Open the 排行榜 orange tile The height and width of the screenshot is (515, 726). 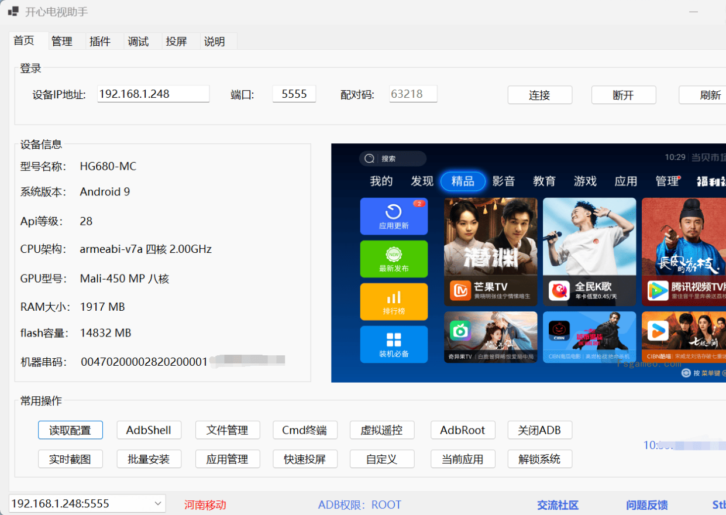pos(394,301)
